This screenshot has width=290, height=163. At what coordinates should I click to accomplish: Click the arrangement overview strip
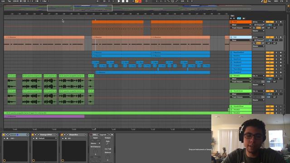click(x=144, y=8)
